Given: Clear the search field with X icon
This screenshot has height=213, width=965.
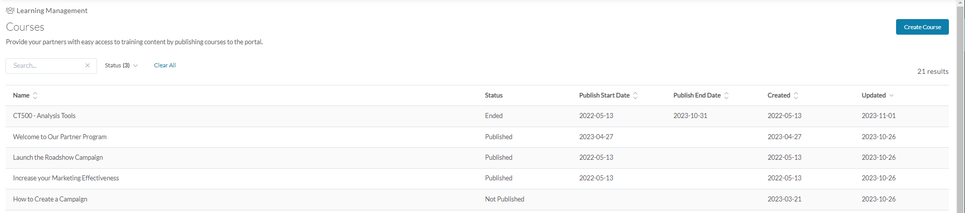Looking at the screenshot, I should click(x=88, y=66).
